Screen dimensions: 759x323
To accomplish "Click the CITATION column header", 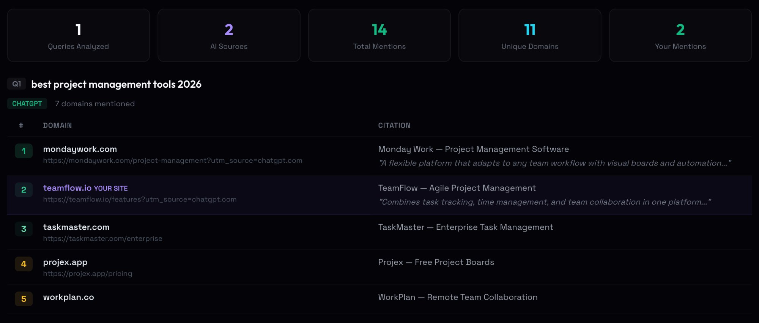I will pyautogui.click(x=394, y=126).
